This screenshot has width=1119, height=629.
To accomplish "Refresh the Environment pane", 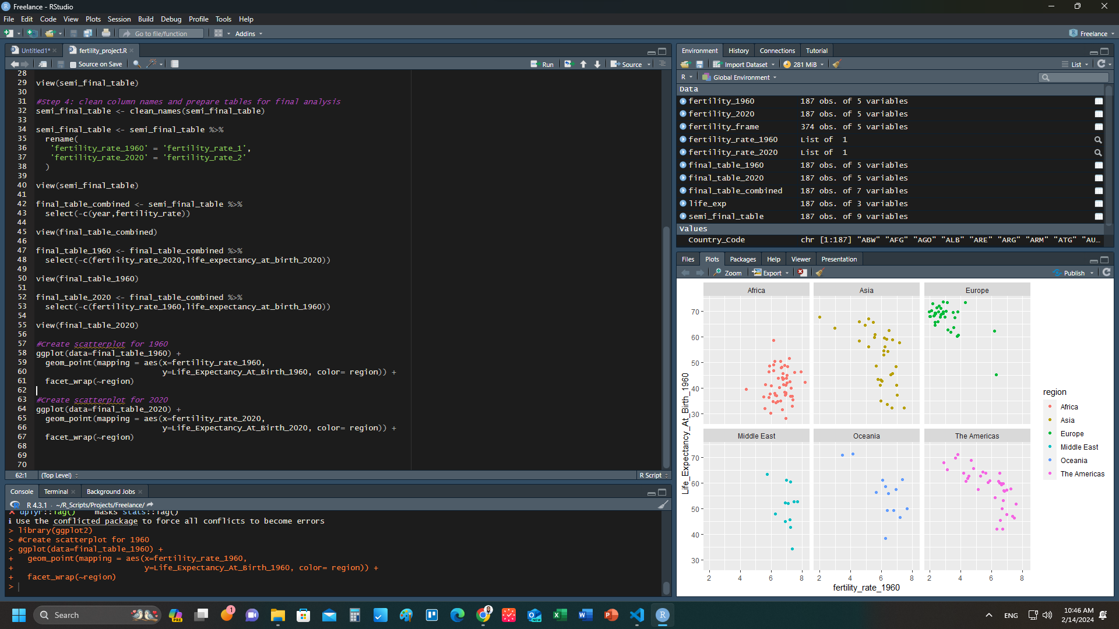I will point(1101,64).
